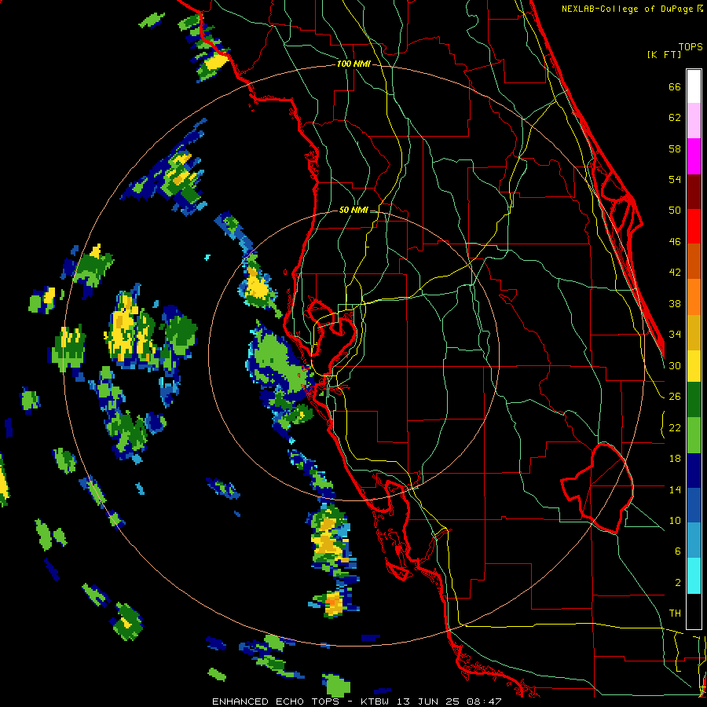Pick the burnt orange legend swatch
707x707 pixels.
point(694,262)
